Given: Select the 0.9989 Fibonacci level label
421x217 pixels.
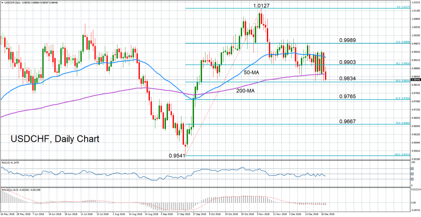Looking at the screenshot, I should click(x=348, y=48).
